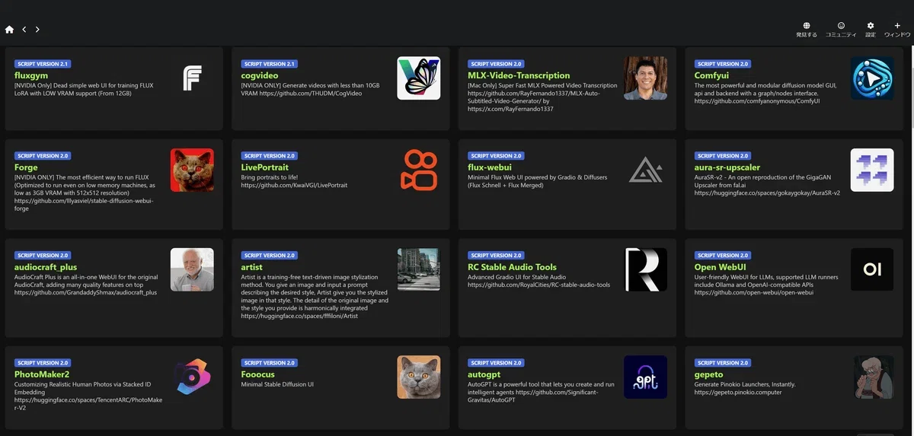Click the audiocraft_plus description text

[86, 285]
